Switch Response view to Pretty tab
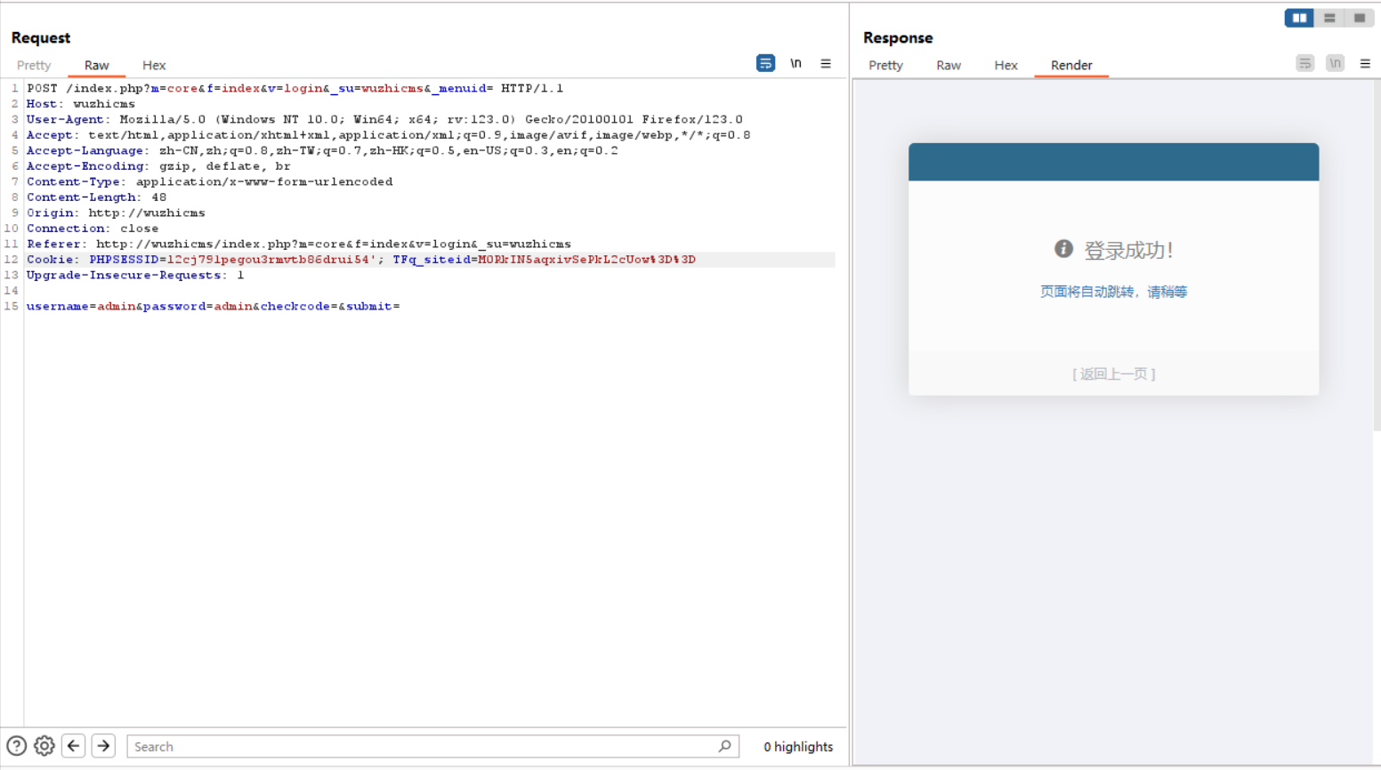Screen dimensions: 1381x770 pyautogui.click(x=885, y=65)
